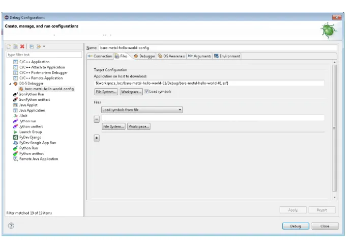This screenshot has height=240, width=357.
Task: Click the JUnit icon
Action: (15, 116)
